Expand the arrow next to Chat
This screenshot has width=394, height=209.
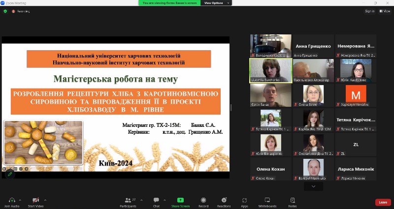click(x=164, y=200)
